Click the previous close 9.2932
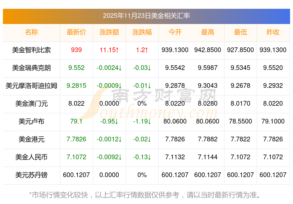Viewport: 293px width, 204px height. pos(273,86)
